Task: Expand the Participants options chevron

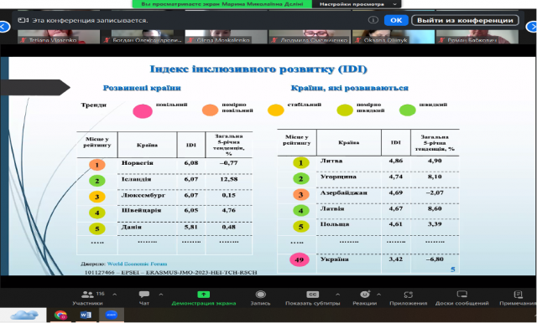Action: (x=115, y=295)
